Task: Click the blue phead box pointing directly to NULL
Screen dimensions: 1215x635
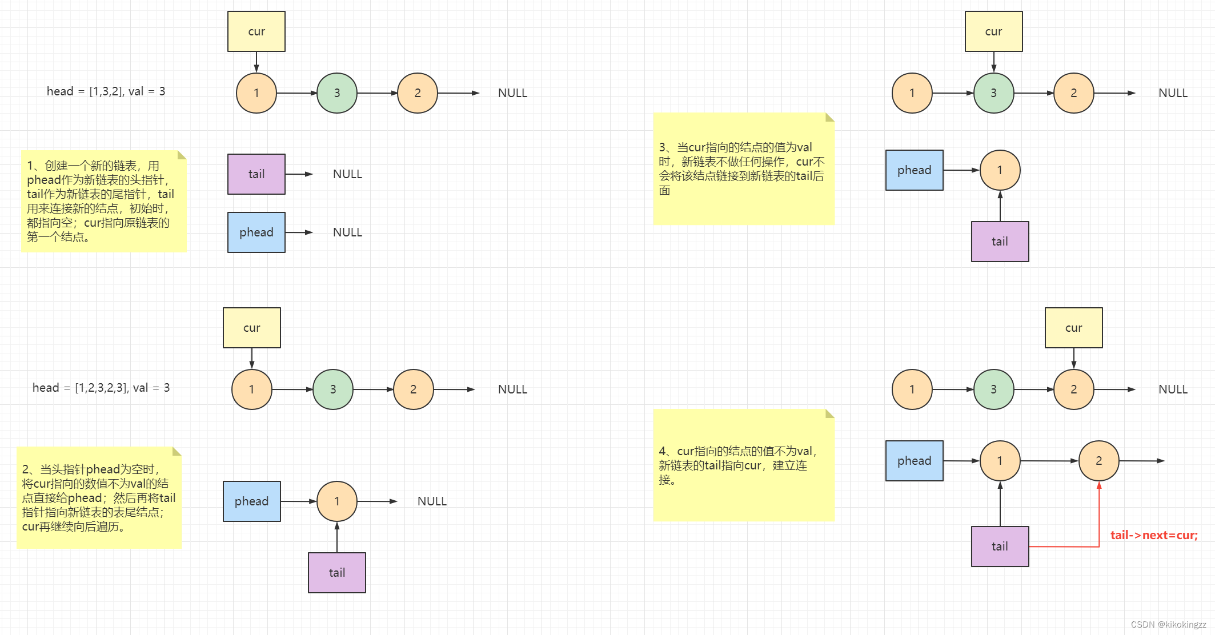Action: (256, 232)
